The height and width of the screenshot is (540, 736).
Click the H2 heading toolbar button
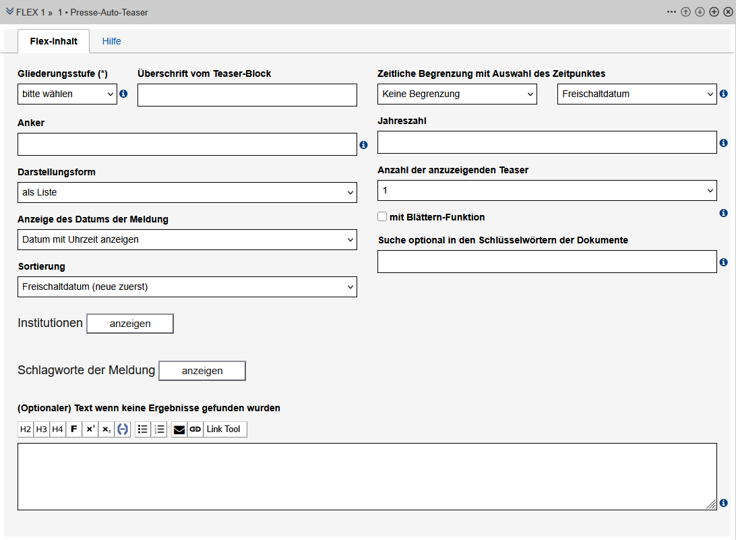pos(26,429)
